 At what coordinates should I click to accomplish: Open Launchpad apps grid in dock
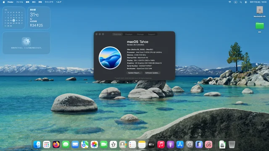pyautogui.click(x=47, y=144)
